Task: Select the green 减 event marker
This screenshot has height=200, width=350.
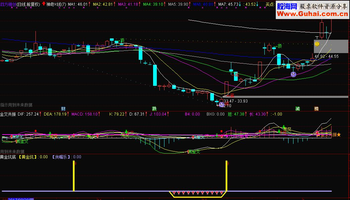Action: tap(298, 109)
